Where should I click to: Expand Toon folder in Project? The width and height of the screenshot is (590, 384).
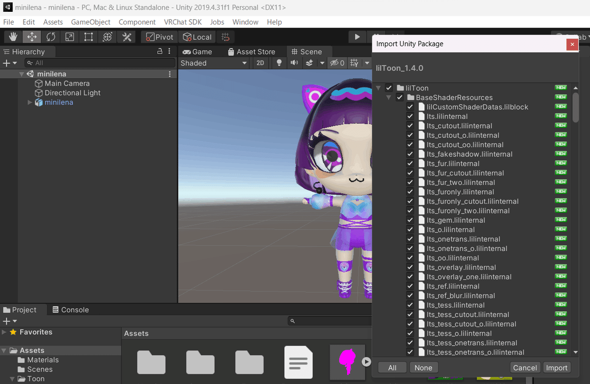(x=13, y=379)
